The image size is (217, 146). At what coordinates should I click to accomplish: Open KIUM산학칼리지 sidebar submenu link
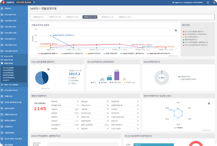[x=8, y=70]
